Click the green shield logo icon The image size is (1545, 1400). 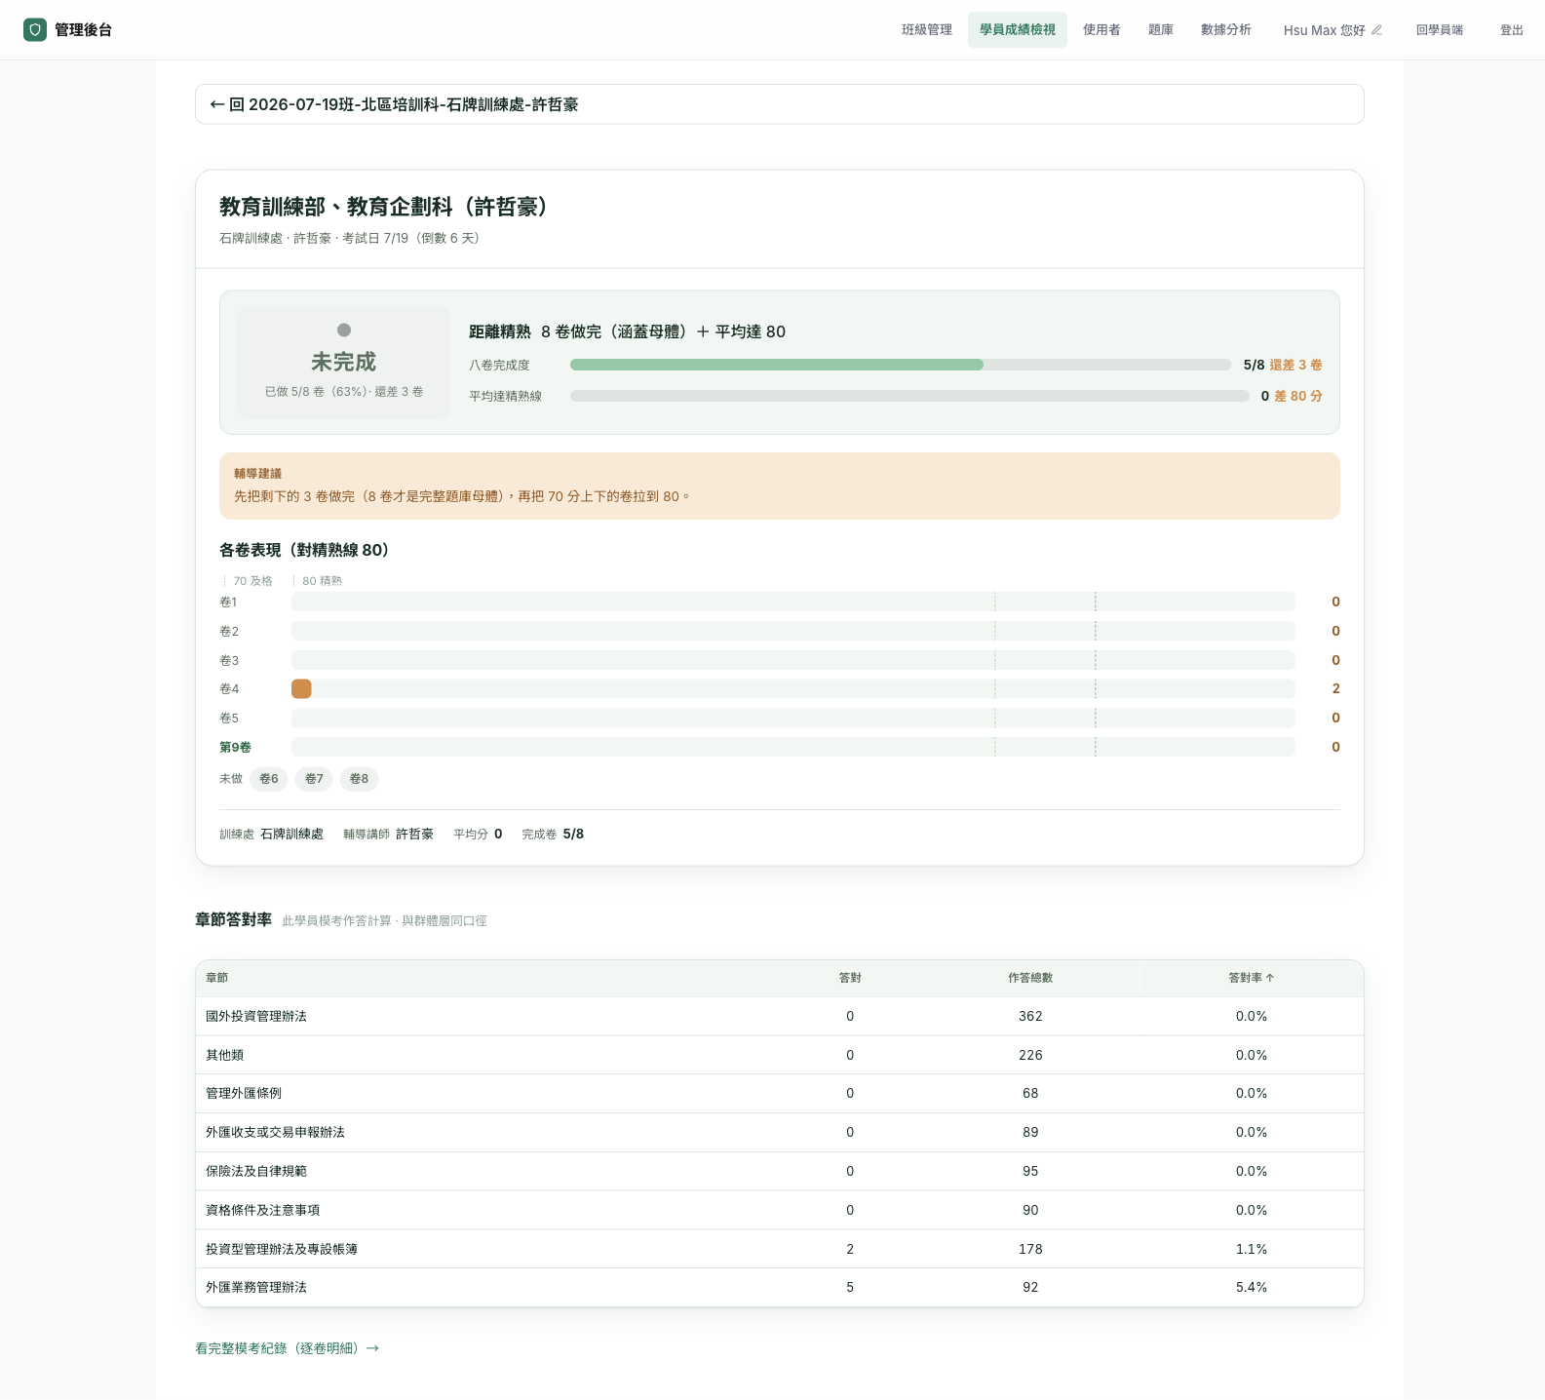coord(35,30)
